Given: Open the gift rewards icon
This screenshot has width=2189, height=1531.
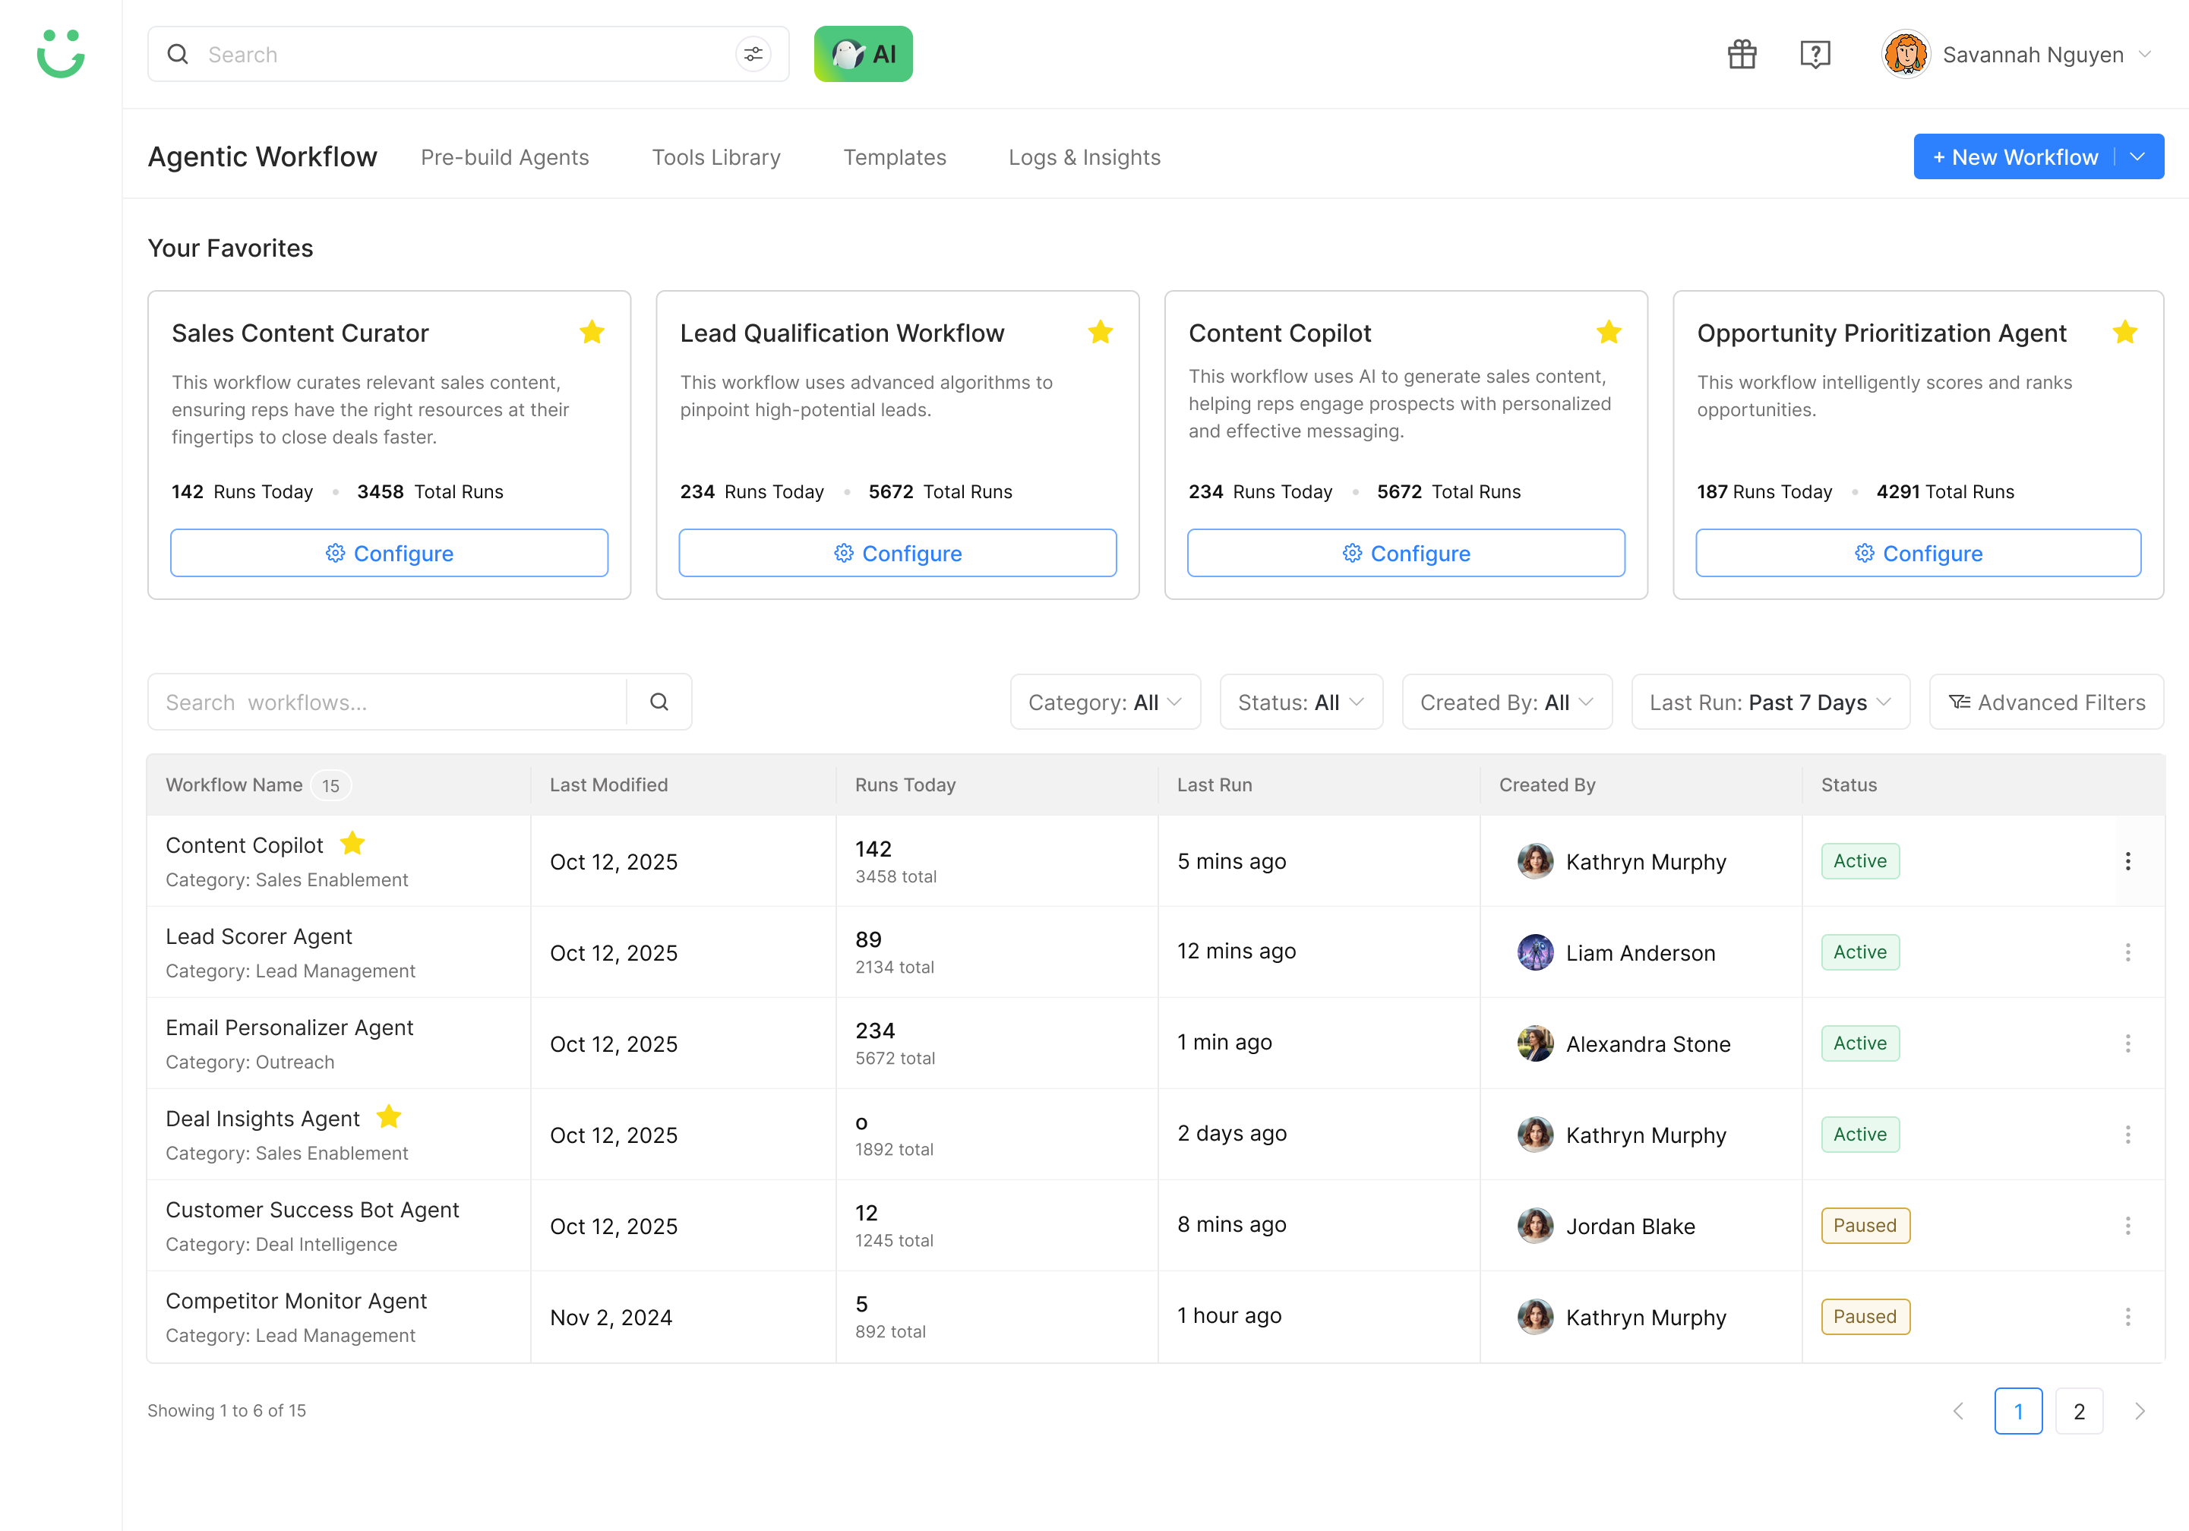Looking at the screenshot, I should pos(1742,55).
